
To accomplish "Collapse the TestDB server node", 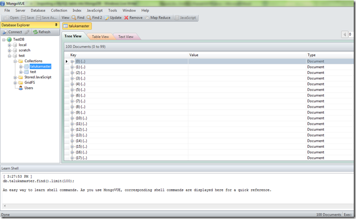I will [4, 40].
